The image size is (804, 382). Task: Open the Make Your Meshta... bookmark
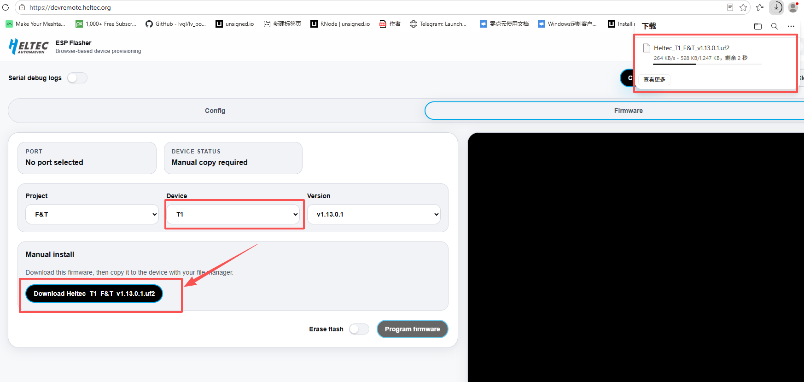(35, 24)
